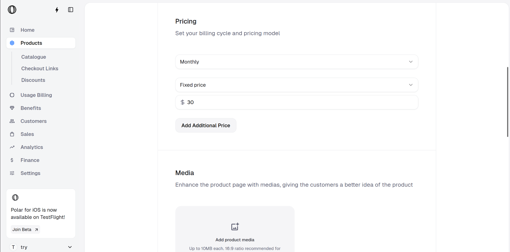The image size is (510, 252).
Task: Click the Benefits diamond icon
Action: click(x=12, y=108)
